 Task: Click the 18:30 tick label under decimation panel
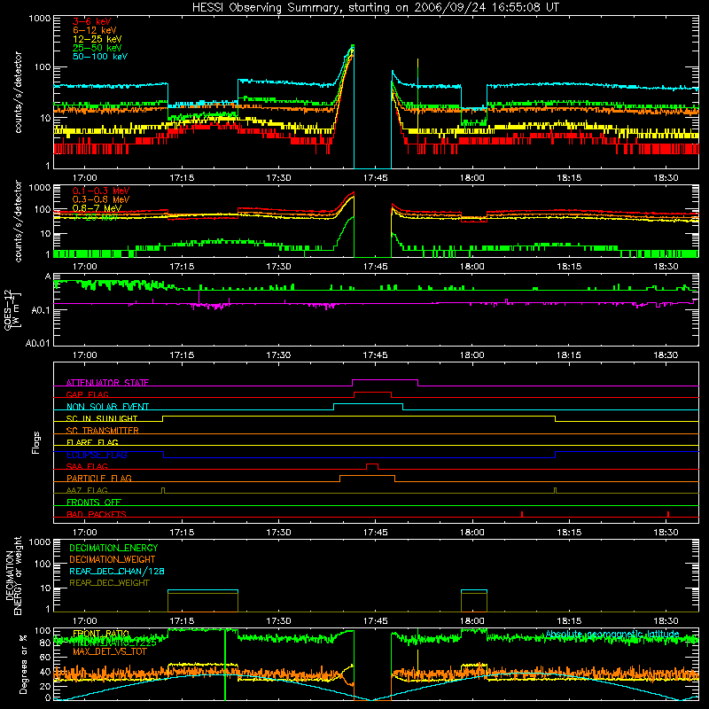click(666, 621)
